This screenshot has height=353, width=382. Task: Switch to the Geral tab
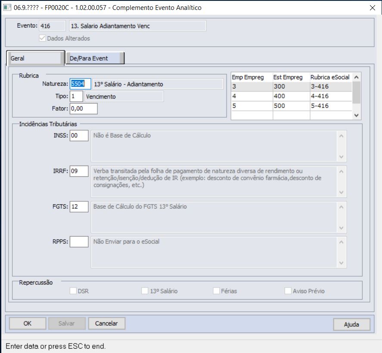point(35,58)
